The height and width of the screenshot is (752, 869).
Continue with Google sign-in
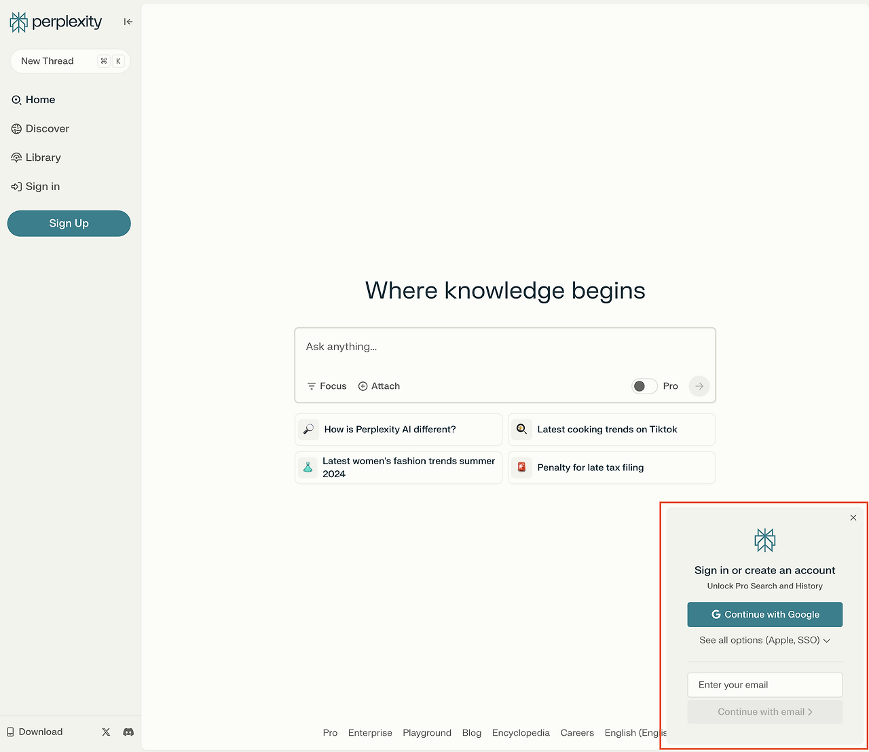pos(765,615)
